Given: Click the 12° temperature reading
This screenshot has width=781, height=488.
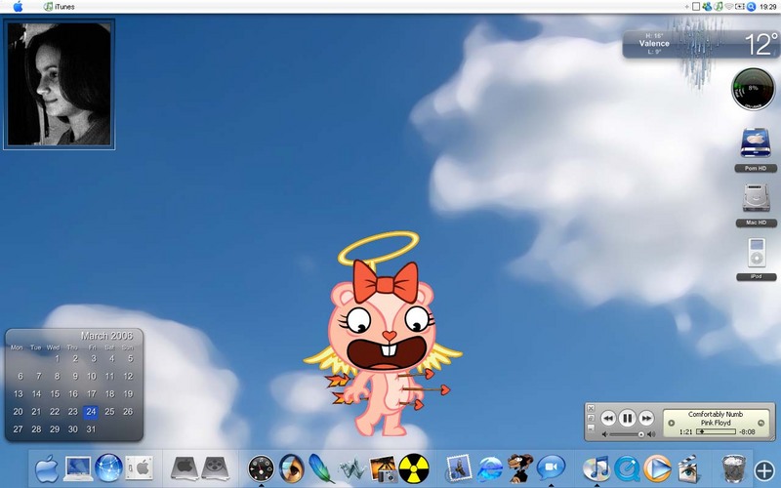Looking at the screenshot, I should click(760, 44).
